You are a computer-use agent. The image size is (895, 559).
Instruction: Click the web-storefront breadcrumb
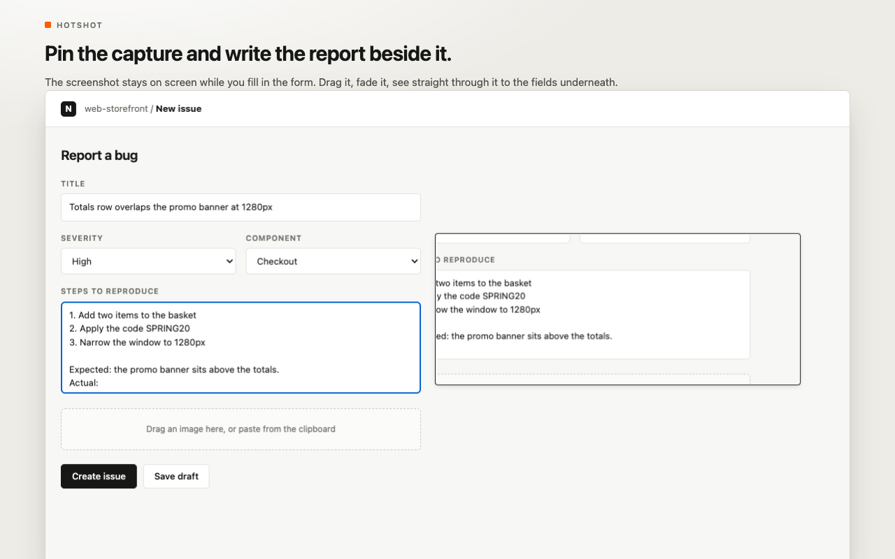[116, 109]
